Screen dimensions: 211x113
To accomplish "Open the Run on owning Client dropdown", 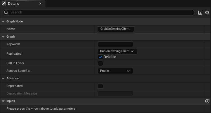I will (x=117, y=51).
